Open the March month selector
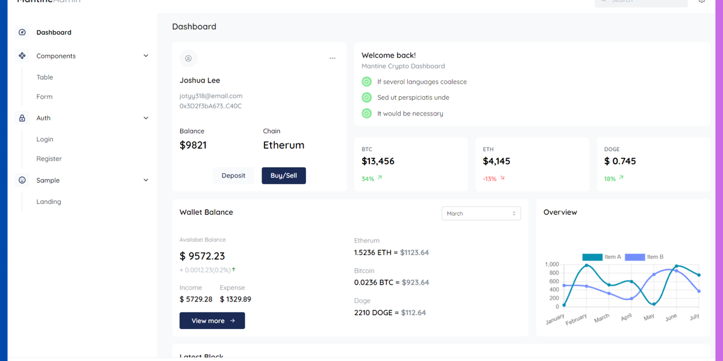This screenshot has height=361, width=723. click(481, 213)
